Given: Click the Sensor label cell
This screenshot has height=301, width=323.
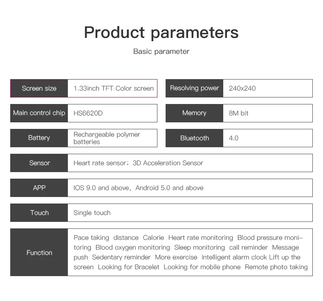Looking at the screenshot, I should pyautogui.click(x=39, y=163).
